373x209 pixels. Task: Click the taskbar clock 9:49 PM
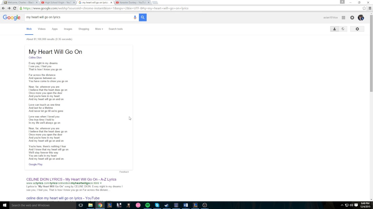(365, 205)
